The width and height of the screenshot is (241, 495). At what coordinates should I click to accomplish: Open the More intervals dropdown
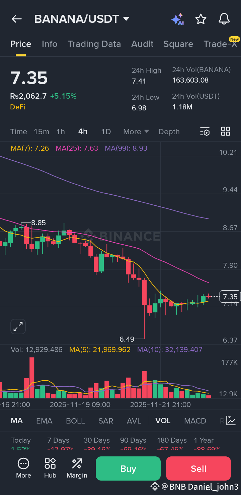click(136, 132)
